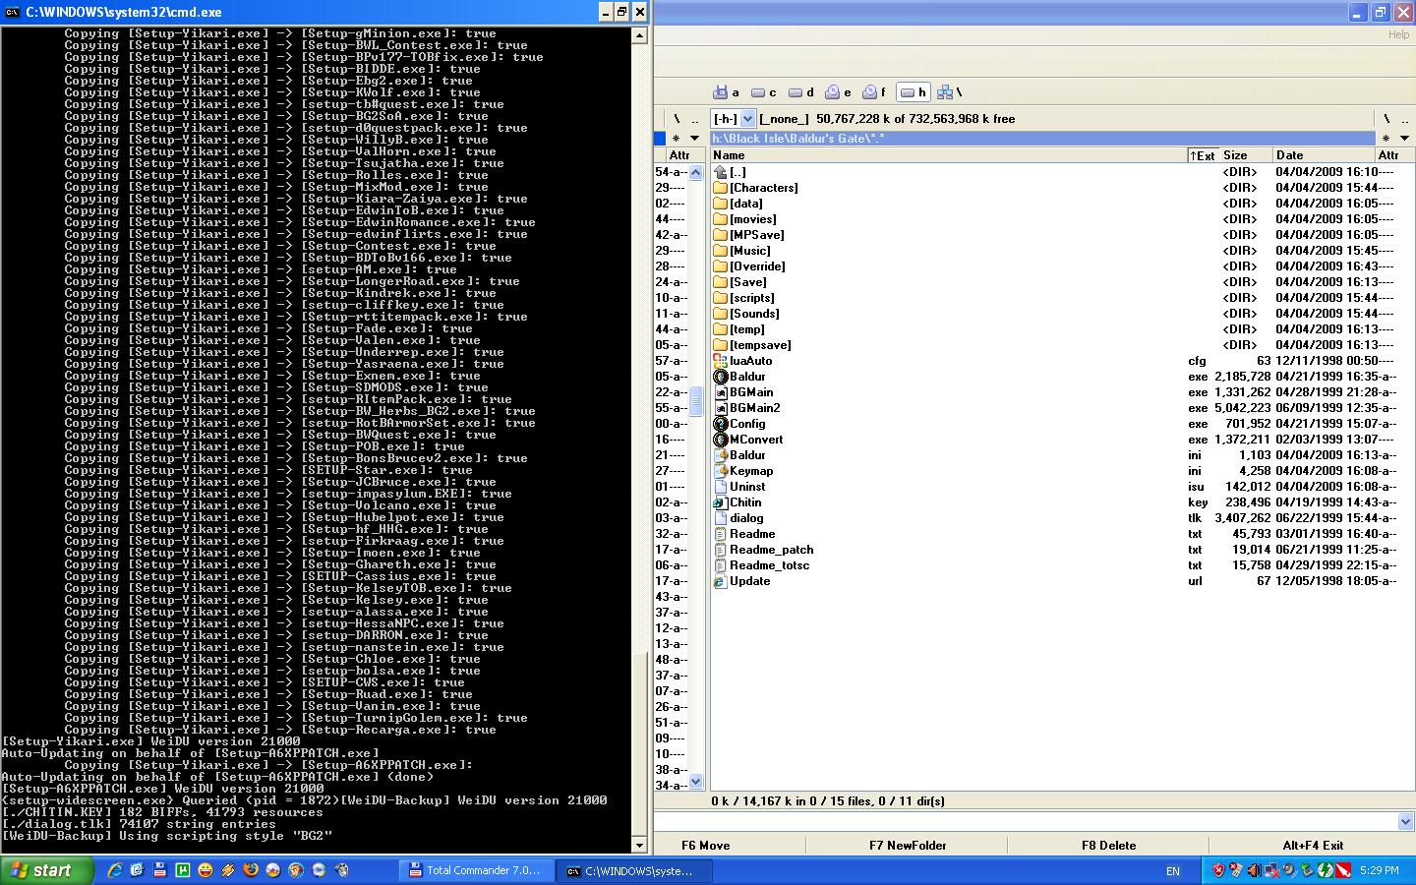Click the BGMain exe file icon
Viewport: 1416px width, 885px height.
720,392
